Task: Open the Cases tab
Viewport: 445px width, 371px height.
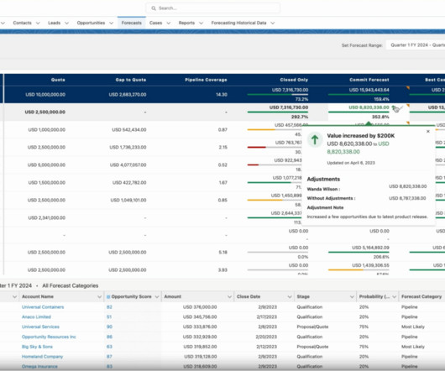Action: coord(155,23)
